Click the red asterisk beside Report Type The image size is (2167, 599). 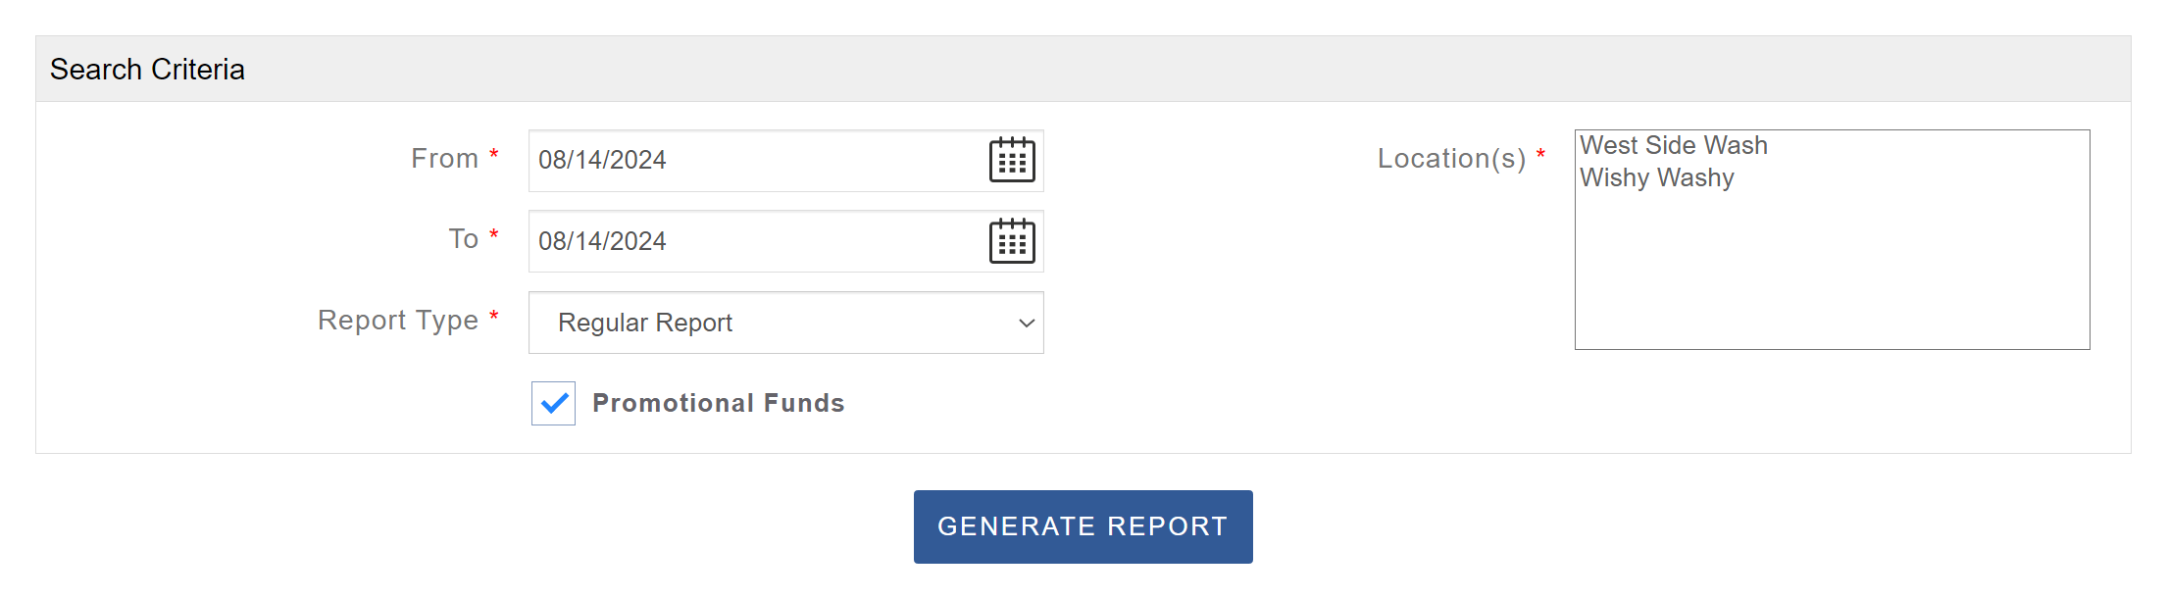tap(494, 316)
